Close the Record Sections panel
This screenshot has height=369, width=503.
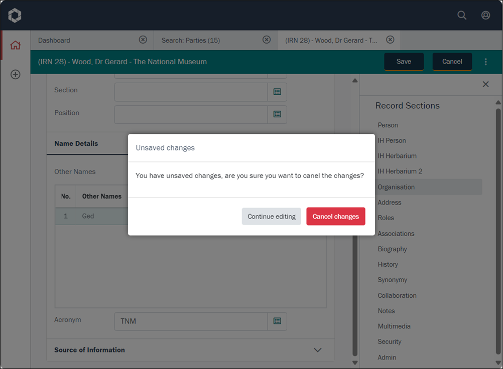(x=485, y=84)
